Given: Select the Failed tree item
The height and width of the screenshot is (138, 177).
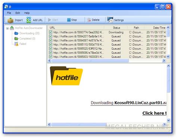Looking at the screenshot, I should pyautogui.click(x=23, y=44).
